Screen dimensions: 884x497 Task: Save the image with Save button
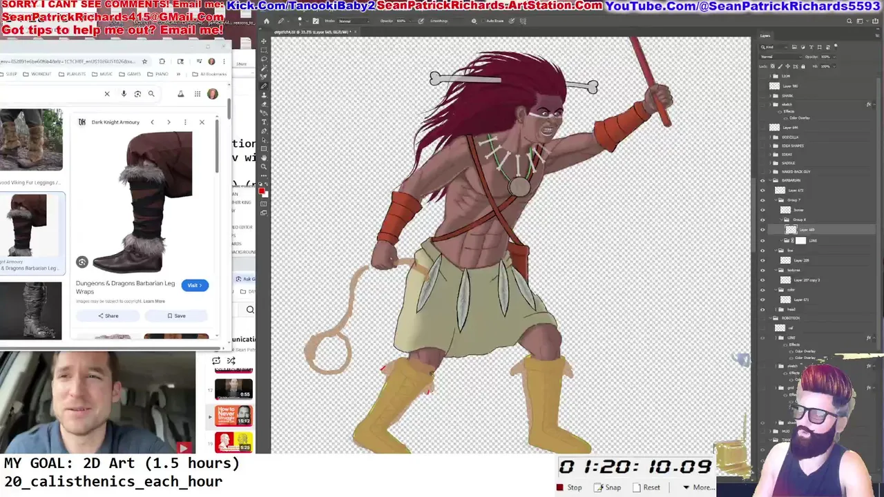pyautogui.click(x=176, y=315)
